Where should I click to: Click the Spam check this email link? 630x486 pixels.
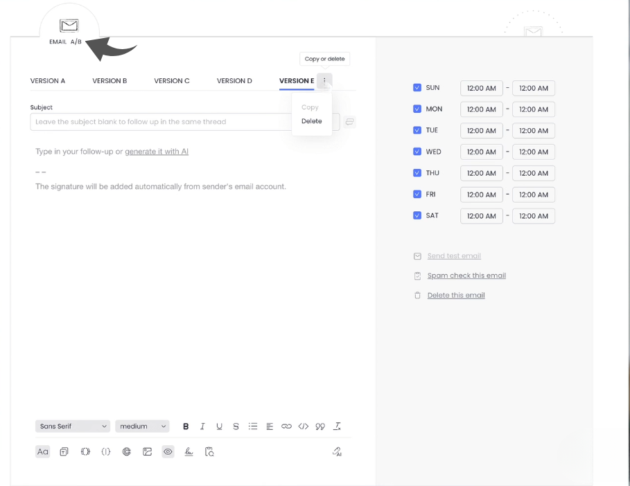pyautogui.click(x=466, y=276)
